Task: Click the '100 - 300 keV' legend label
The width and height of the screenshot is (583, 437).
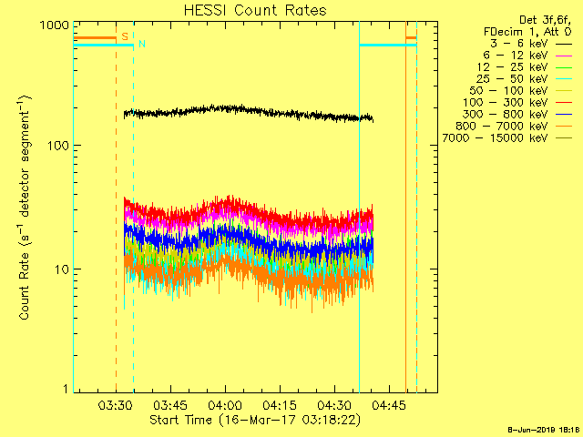Action: pos(505,103)
